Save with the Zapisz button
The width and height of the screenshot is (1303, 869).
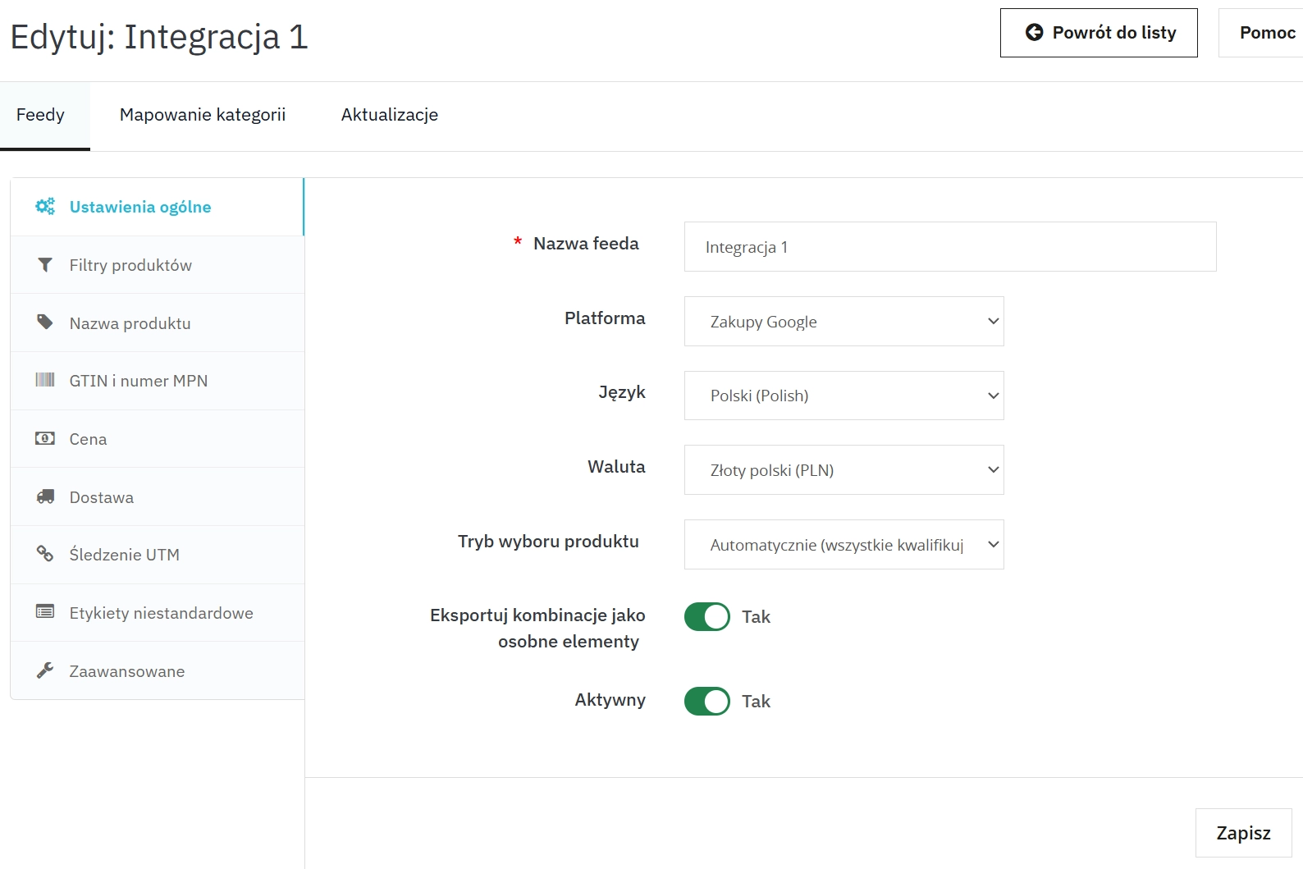(x=1243, y=833)
